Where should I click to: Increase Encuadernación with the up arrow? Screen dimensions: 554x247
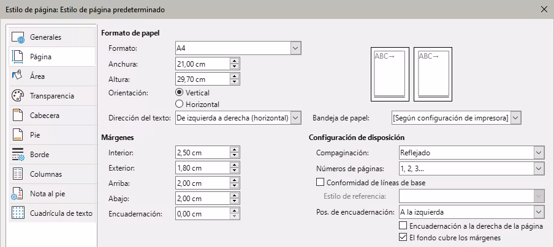(234, 211)
